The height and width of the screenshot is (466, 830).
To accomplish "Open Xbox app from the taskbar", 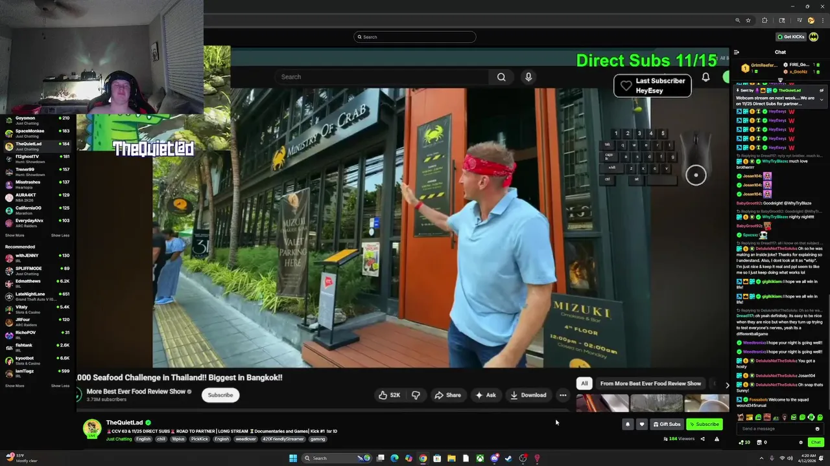I will (x=480, y=458).
